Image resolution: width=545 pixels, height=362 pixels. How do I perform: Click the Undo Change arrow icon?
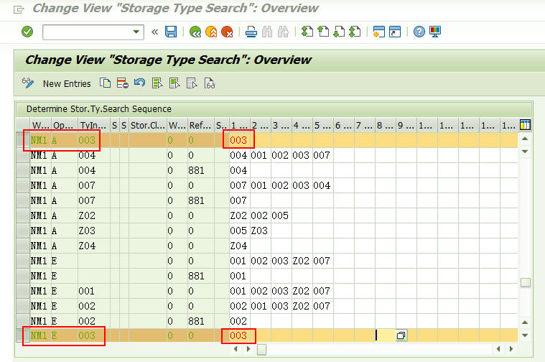[140, 83]
